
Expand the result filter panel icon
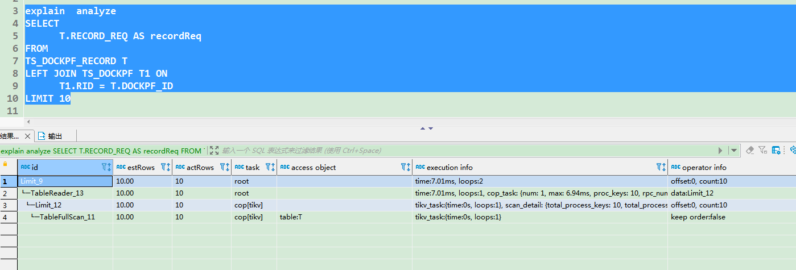click(x=214, y=151)
